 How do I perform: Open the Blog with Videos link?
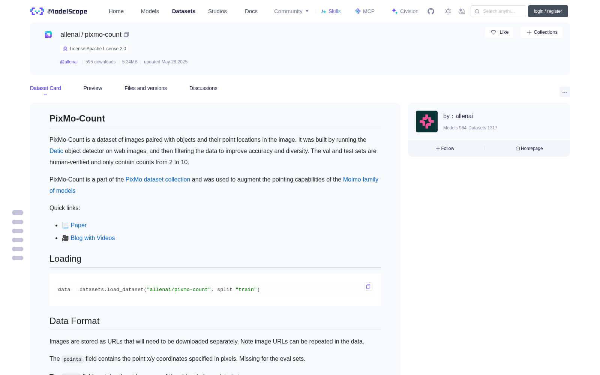(93, 238)
